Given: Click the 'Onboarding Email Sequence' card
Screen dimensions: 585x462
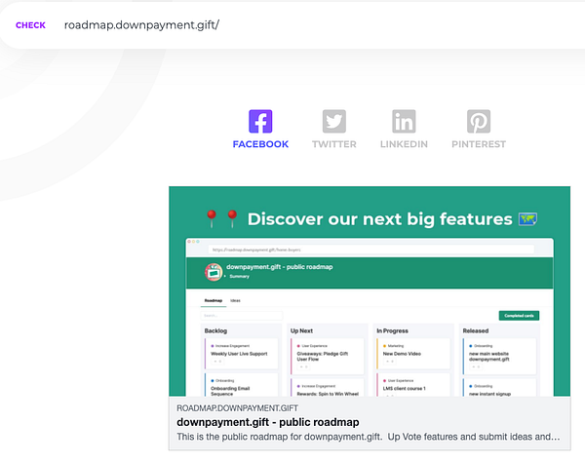Looking at the screenshot, I should [x=241, y=385].
